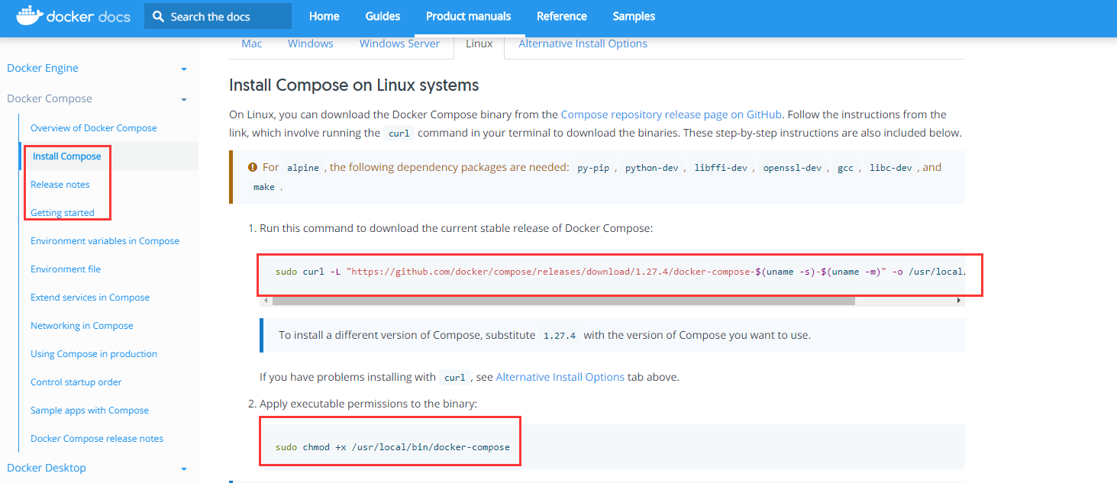Screen dimensions: 1117x483
Task: Click the 1.27.4 version code text
Action: pyautogui.click(x=560, y=336)
